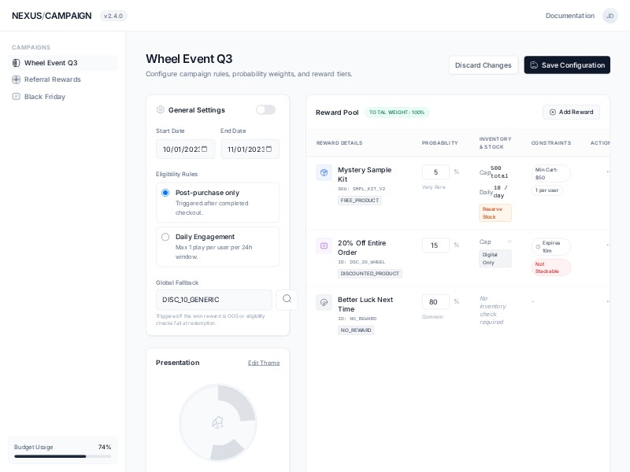Screen dimensions: 630x472
Task: Open actions menu for Better Luck Next Time
Action: pos(608,301)
